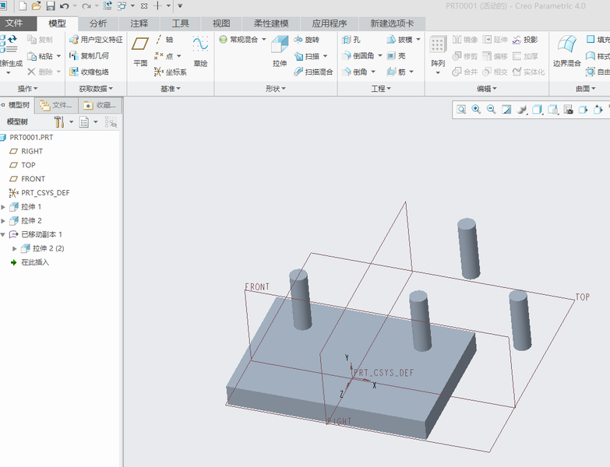This screenshot has height=467, width=610.
Task: Open the 基准 group dropdown
Action: pos(171,89)
